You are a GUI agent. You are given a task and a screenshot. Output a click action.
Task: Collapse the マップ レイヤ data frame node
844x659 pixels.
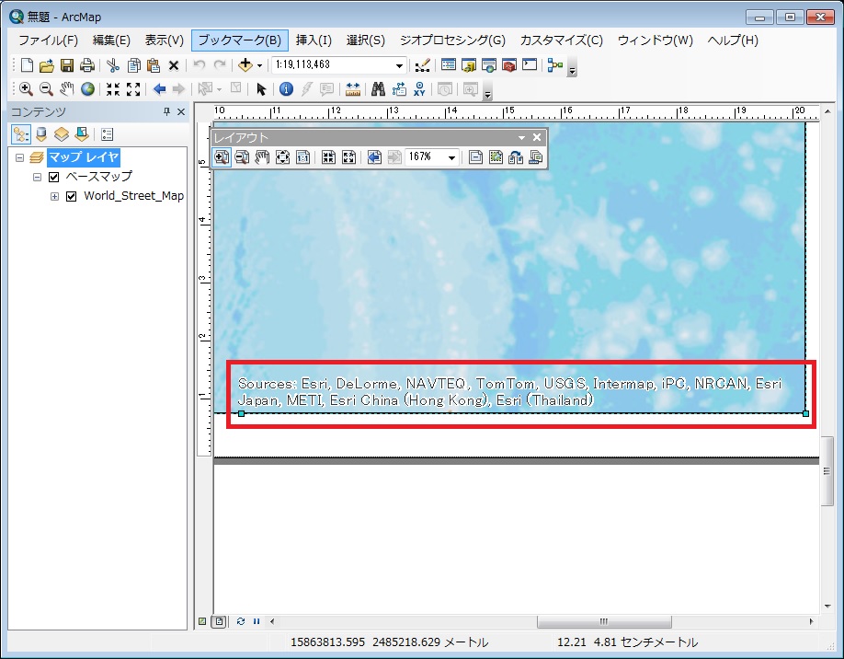[20, 157]
